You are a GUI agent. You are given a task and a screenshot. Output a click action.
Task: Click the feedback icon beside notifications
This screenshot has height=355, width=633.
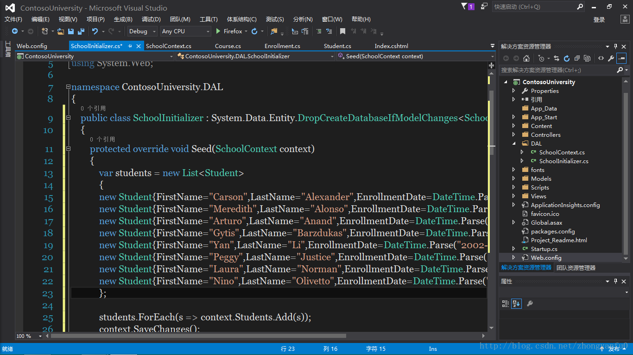pyautogui.click(x=484, y=6)
